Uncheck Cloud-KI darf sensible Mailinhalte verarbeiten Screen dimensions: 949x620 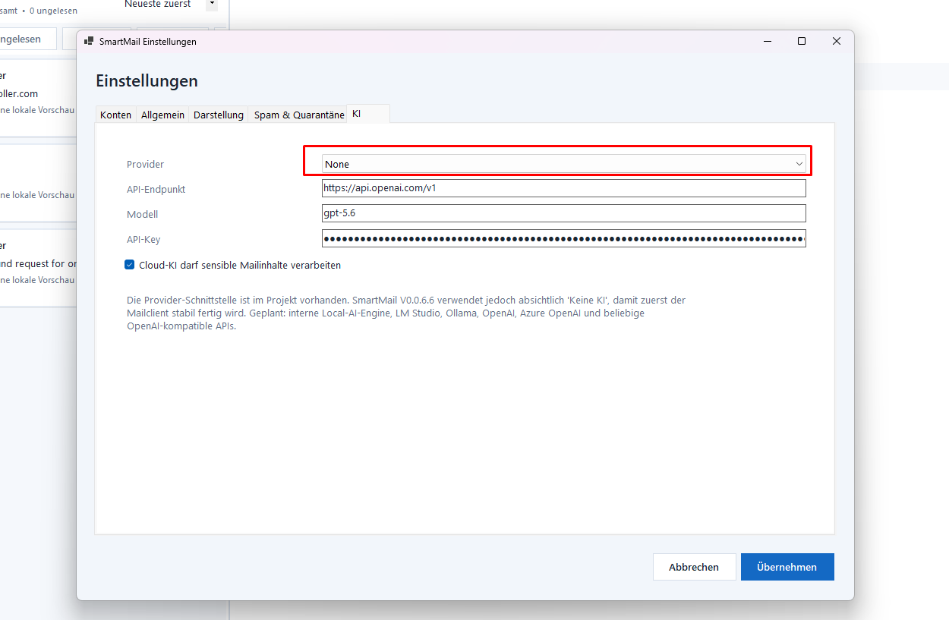pyautogui.click(x=129, y=265)
